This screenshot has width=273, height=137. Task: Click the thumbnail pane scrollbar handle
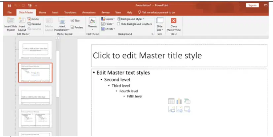click(x=58, y=74)
